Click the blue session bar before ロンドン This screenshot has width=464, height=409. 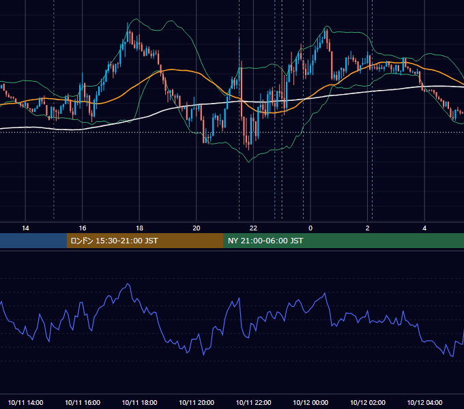coord(33,241)
